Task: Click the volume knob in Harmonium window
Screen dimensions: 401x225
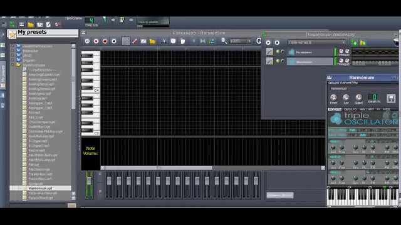Action: [333, 97]
